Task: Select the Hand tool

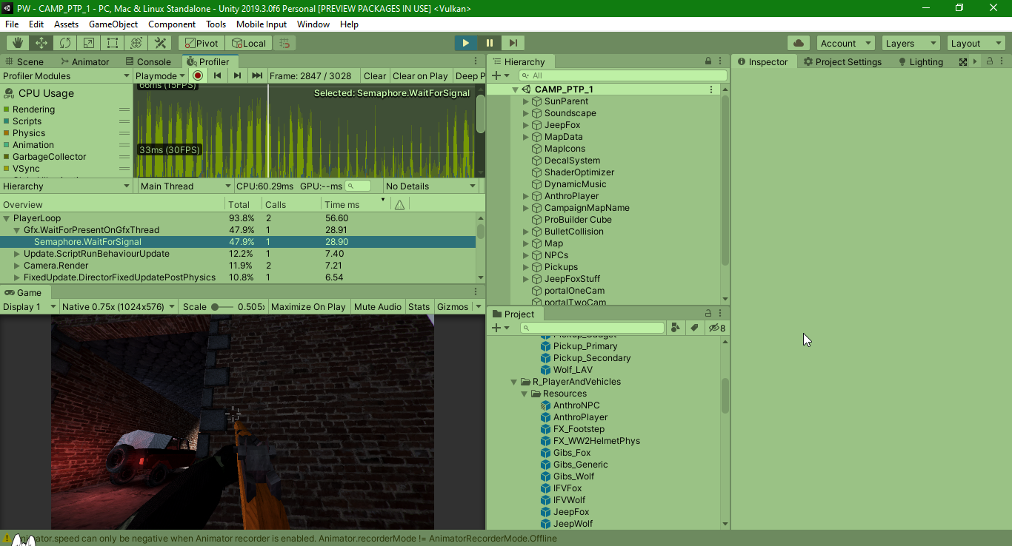Action: pyautogui.click(x=18, y=43)
